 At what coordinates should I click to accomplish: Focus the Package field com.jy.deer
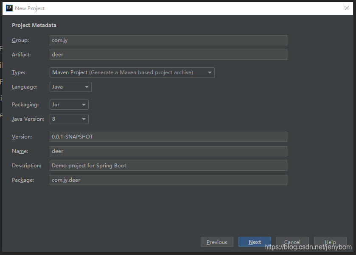click(168, 180)
